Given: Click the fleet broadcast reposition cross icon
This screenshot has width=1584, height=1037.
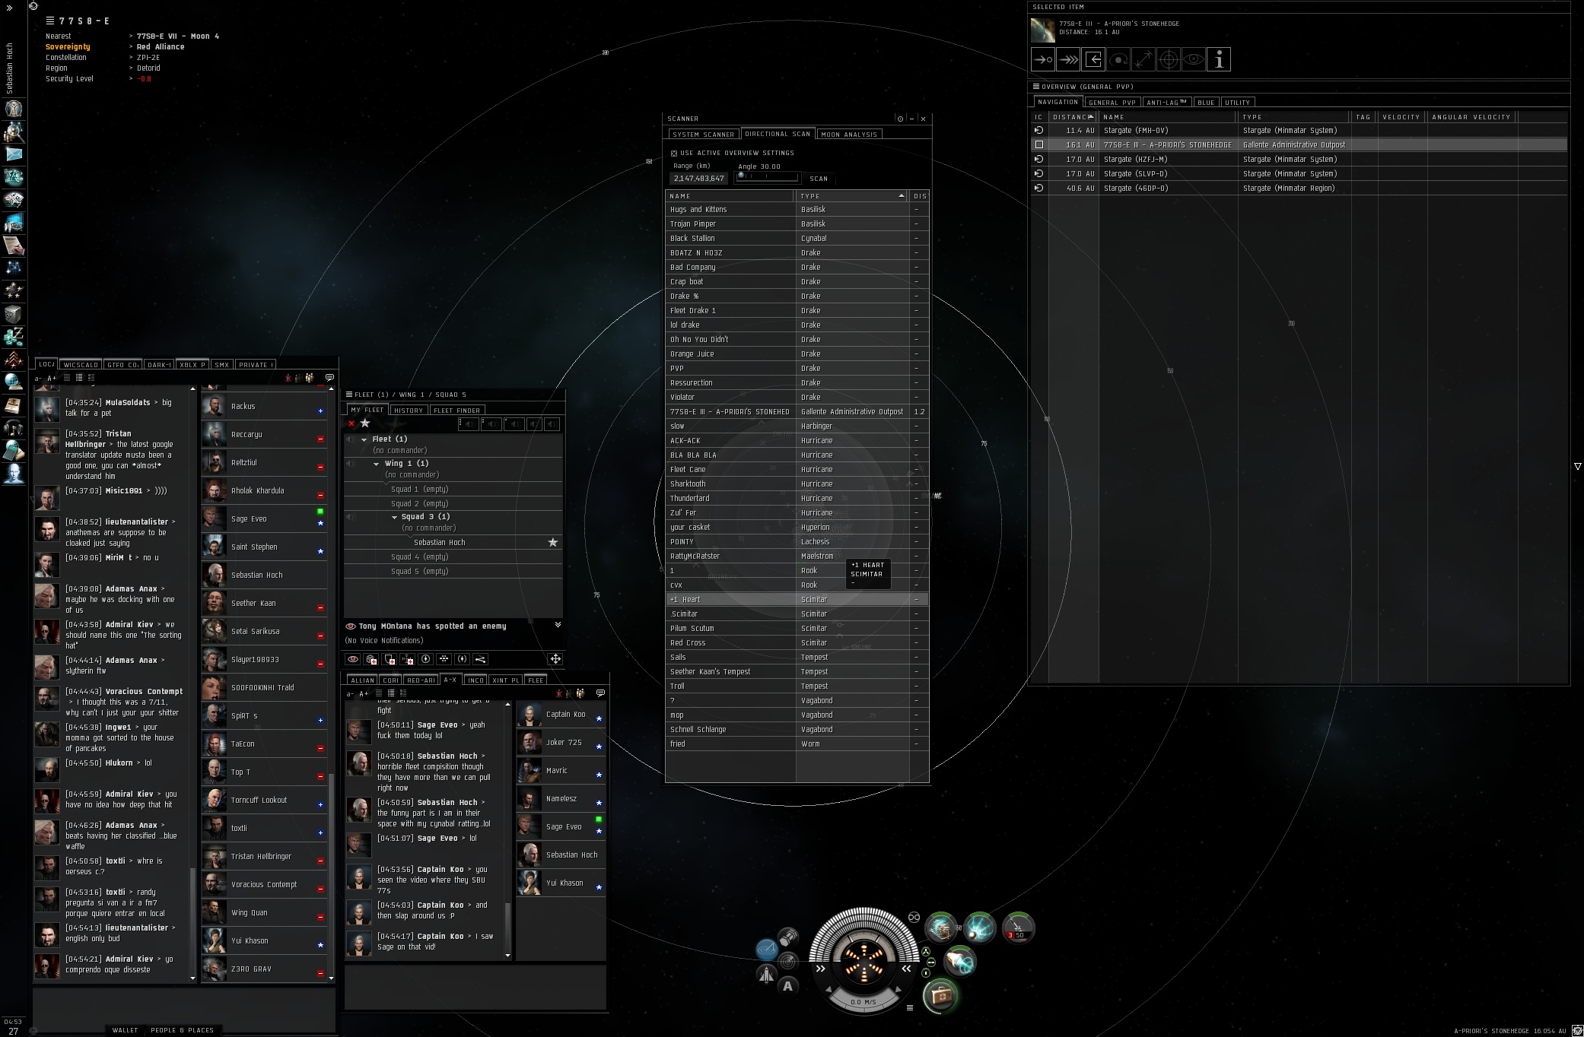Looking at the screenshot, I should point(555,659).
